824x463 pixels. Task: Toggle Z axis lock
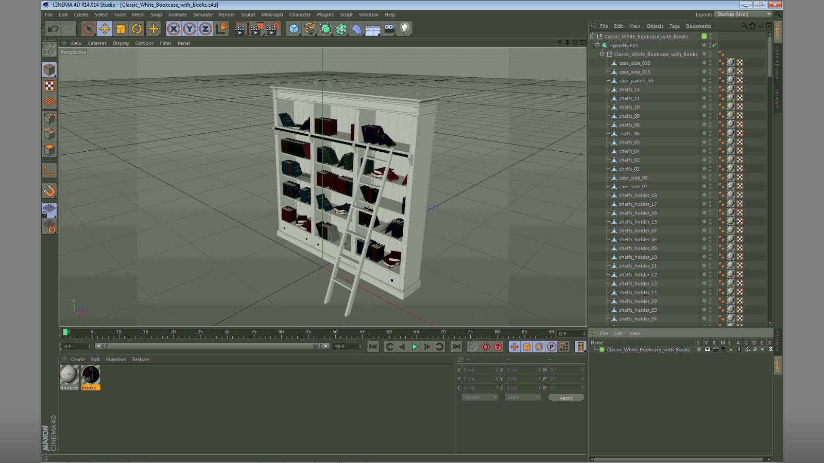coord(205,29)
